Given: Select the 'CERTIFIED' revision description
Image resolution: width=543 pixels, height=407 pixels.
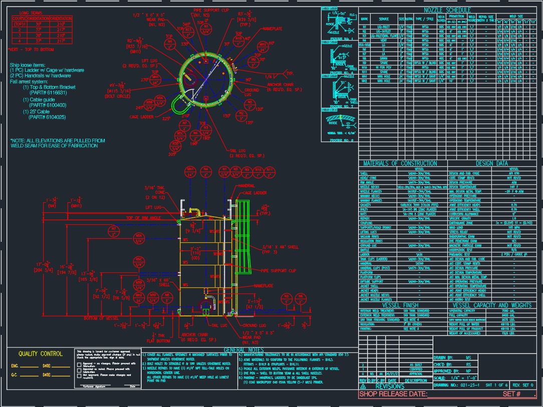Looking at the screenshot, I should (416, 369).
